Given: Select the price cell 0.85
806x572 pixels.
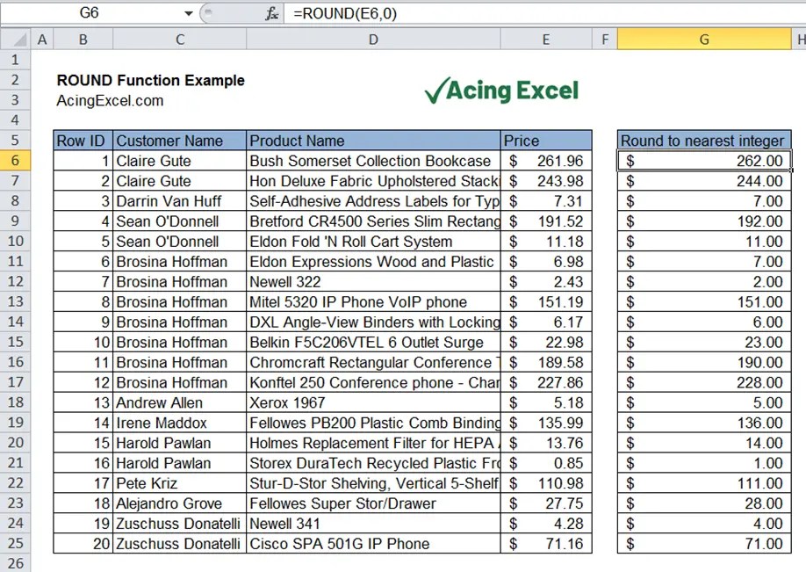Looking at the screenshot, I should [546, 463].
